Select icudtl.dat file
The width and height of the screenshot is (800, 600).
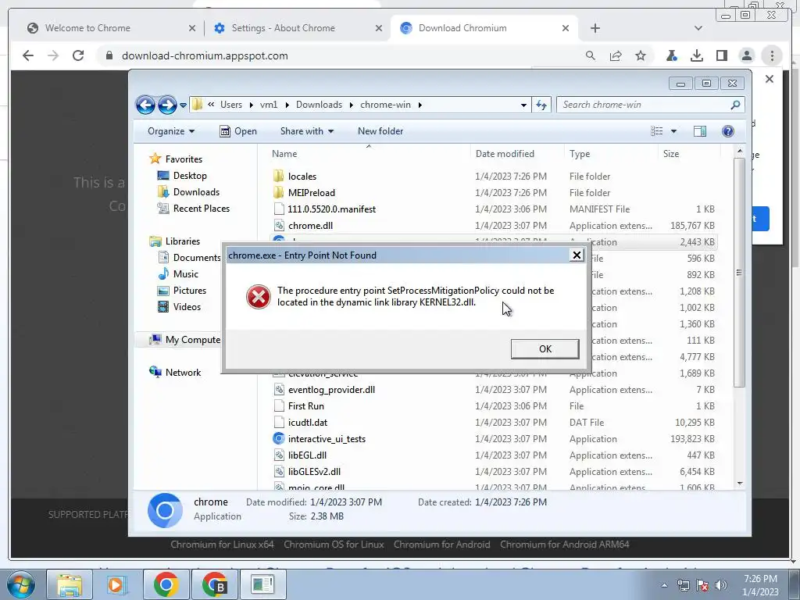pos(308,423)
